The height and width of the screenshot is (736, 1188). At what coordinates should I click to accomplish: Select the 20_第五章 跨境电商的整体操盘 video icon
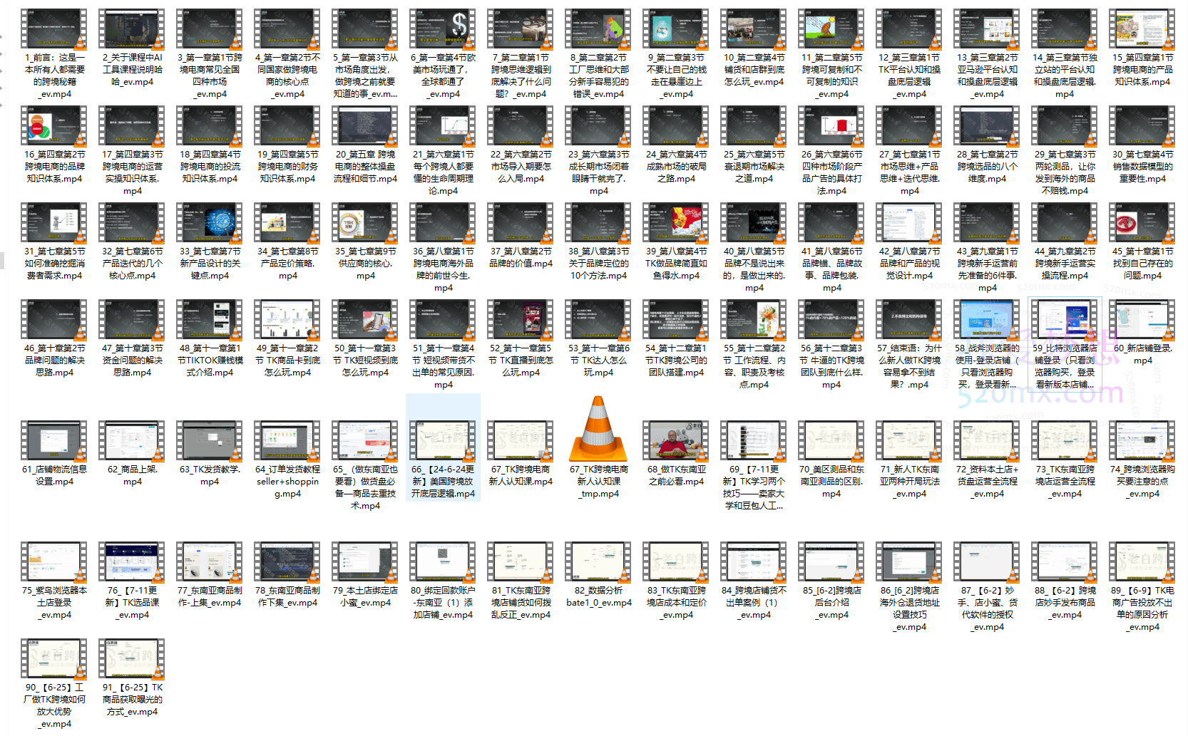365,126
